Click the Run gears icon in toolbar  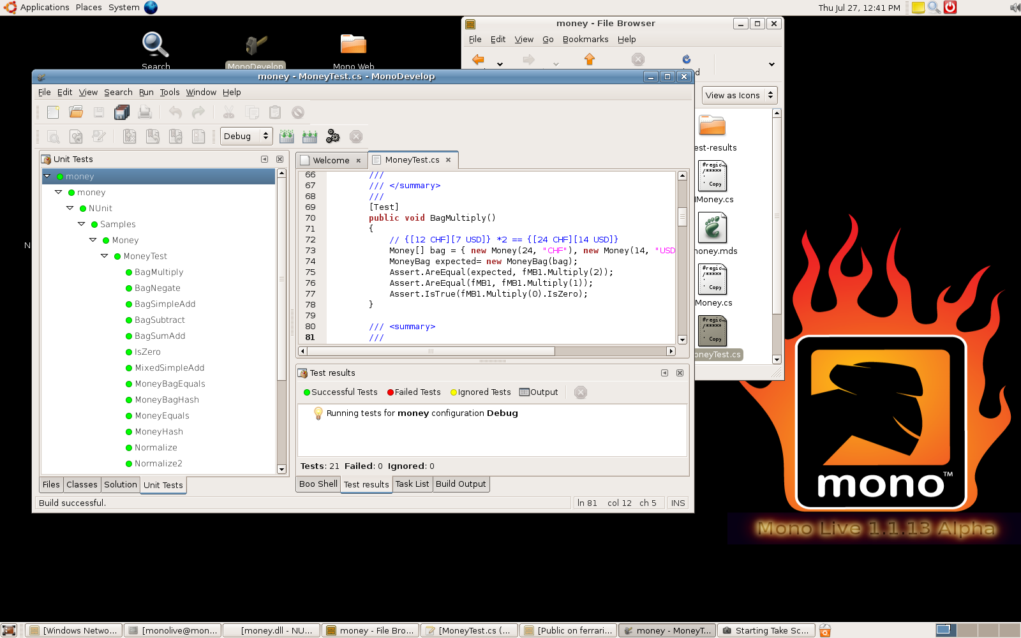[332, 137]
